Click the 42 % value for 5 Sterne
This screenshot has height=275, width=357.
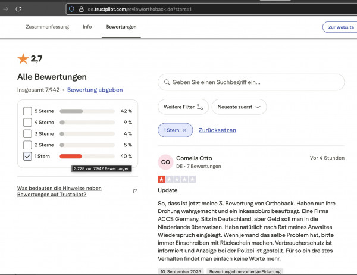tap(126, 111)
